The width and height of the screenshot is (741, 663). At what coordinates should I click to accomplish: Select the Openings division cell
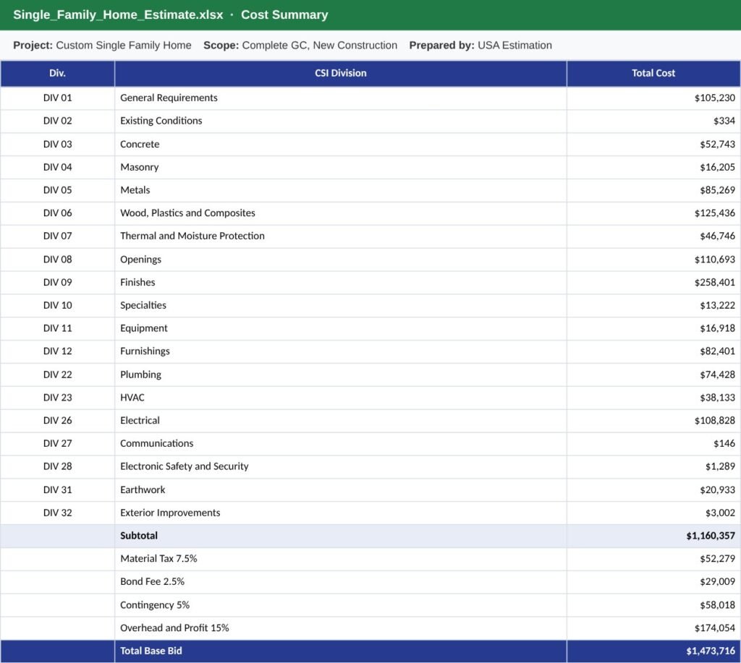(x=340, y=260)
